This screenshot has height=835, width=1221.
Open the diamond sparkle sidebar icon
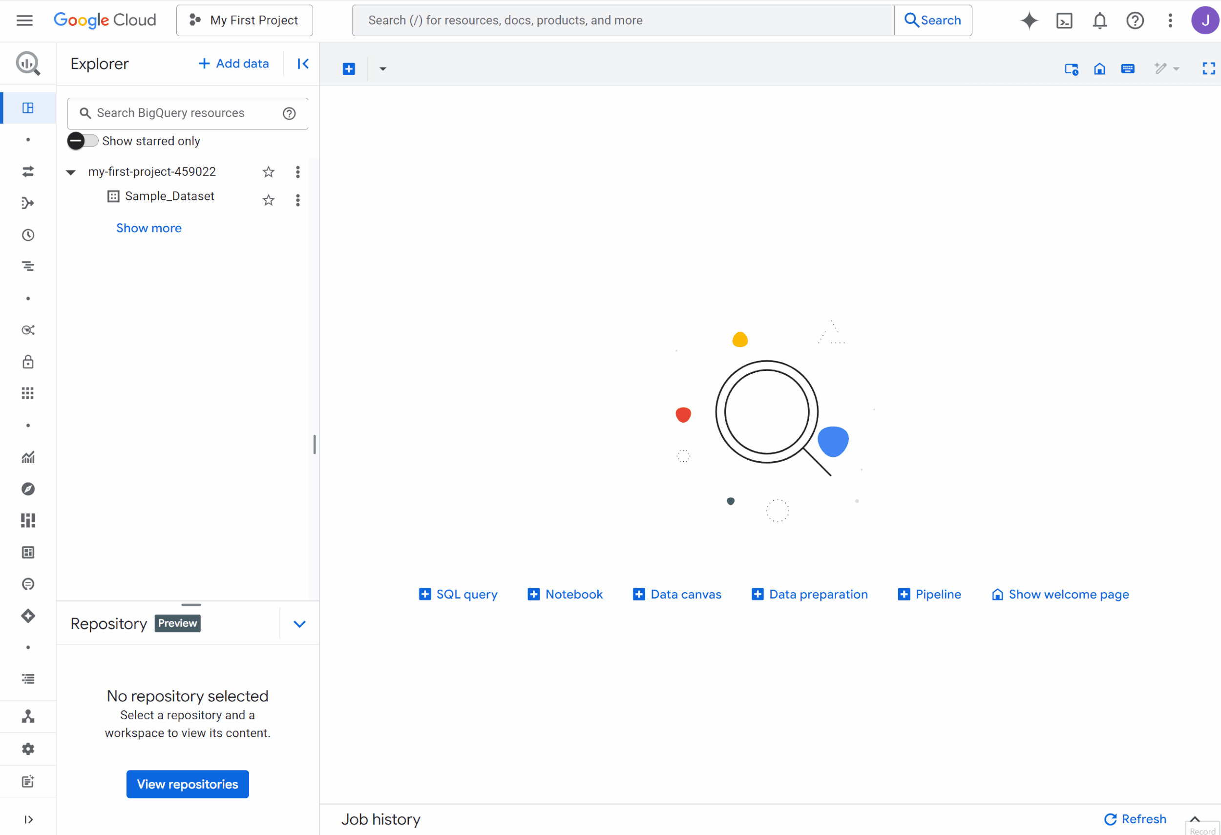click(x=28, y=616)
